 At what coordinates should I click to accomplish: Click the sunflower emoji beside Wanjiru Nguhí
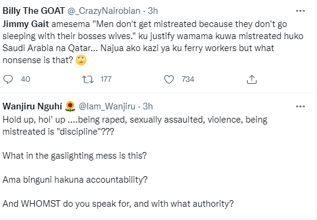click(70, 106)
